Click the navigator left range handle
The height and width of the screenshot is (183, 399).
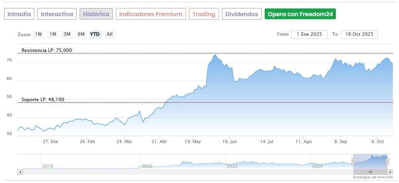353,161
